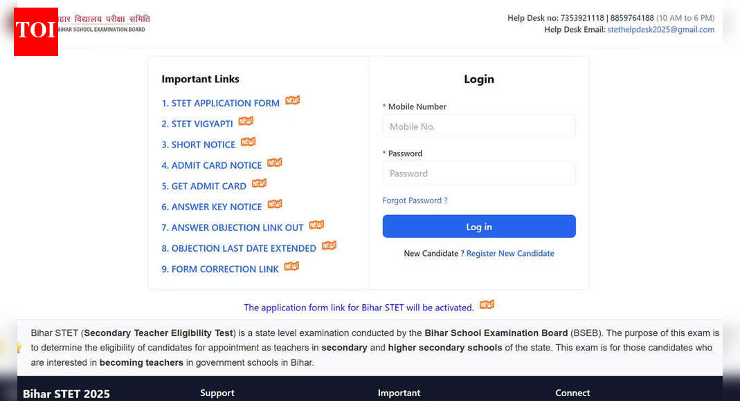
Task: Click the Support footer heading
Action: pos(217,393)
